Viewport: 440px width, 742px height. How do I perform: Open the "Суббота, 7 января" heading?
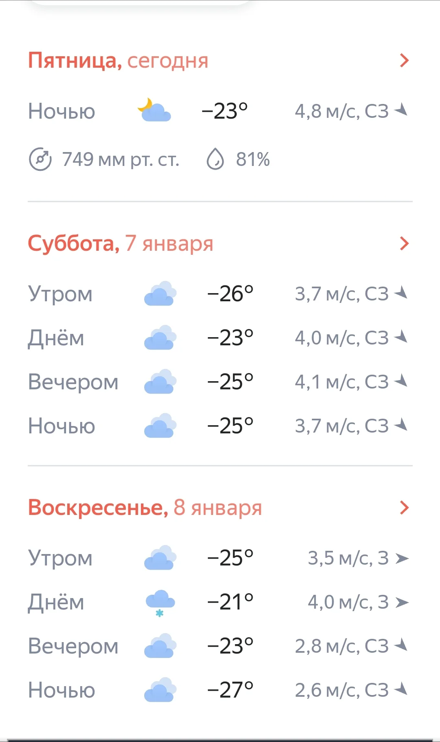click(121, 243)
